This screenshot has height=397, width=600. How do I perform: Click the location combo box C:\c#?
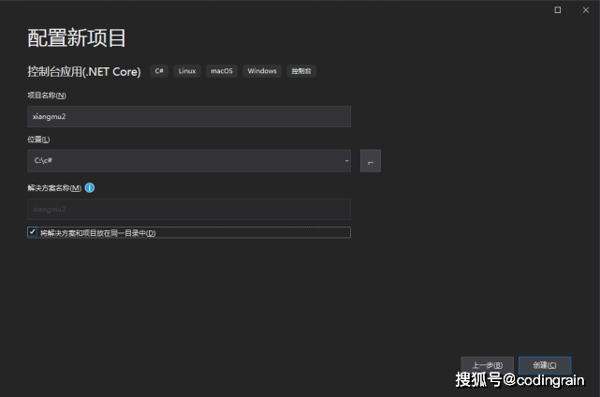[x=189, y=161]
